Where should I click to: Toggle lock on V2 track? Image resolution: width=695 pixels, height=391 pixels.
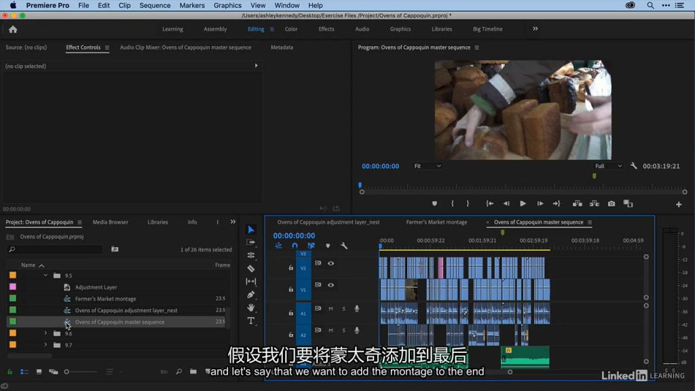[x=290, y=267]
